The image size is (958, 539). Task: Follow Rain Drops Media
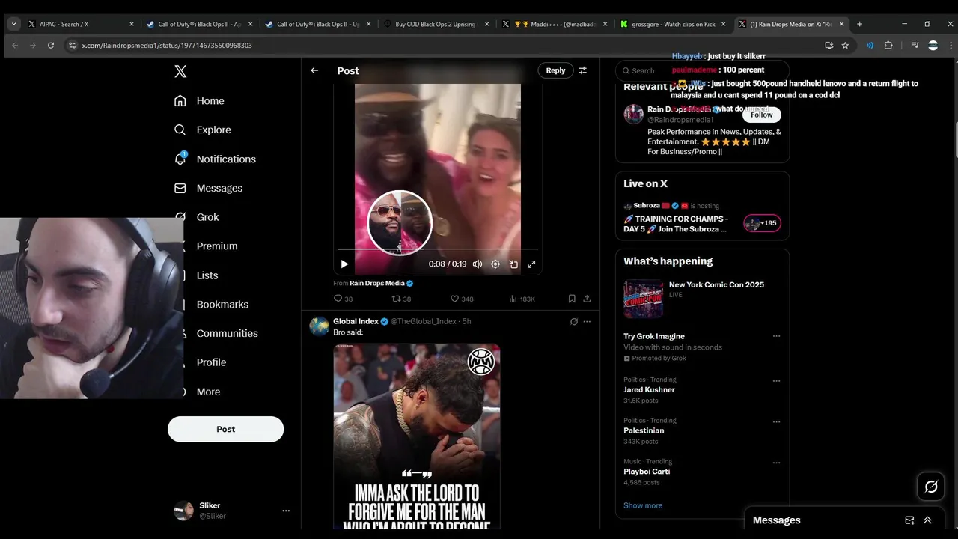(x=762, y=115)
